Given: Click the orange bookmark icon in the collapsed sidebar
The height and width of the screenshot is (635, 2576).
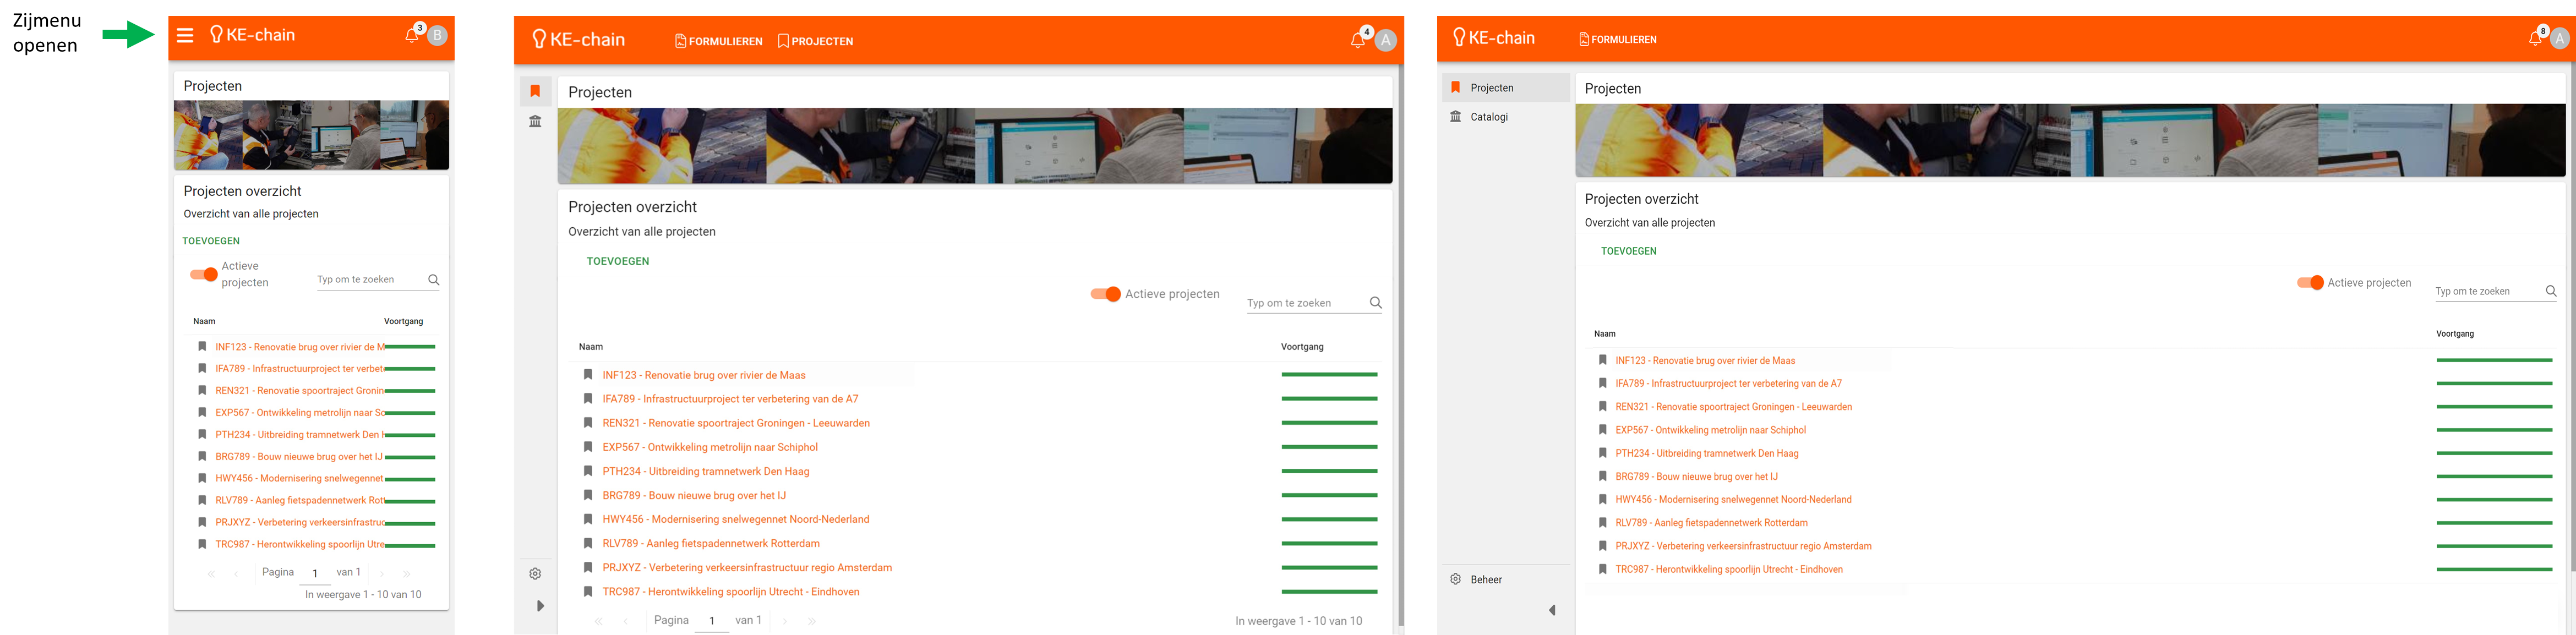Looking at the screenshot, I should pos(535,91).
